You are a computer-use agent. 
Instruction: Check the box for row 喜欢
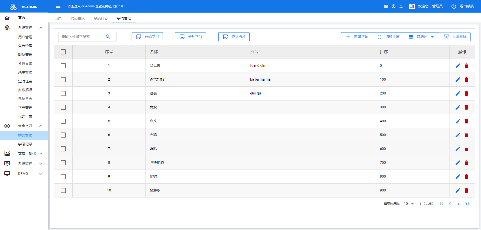point(63,107)
